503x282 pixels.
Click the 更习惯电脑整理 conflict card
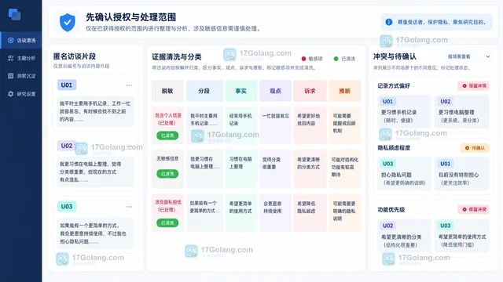coord(462,111)
